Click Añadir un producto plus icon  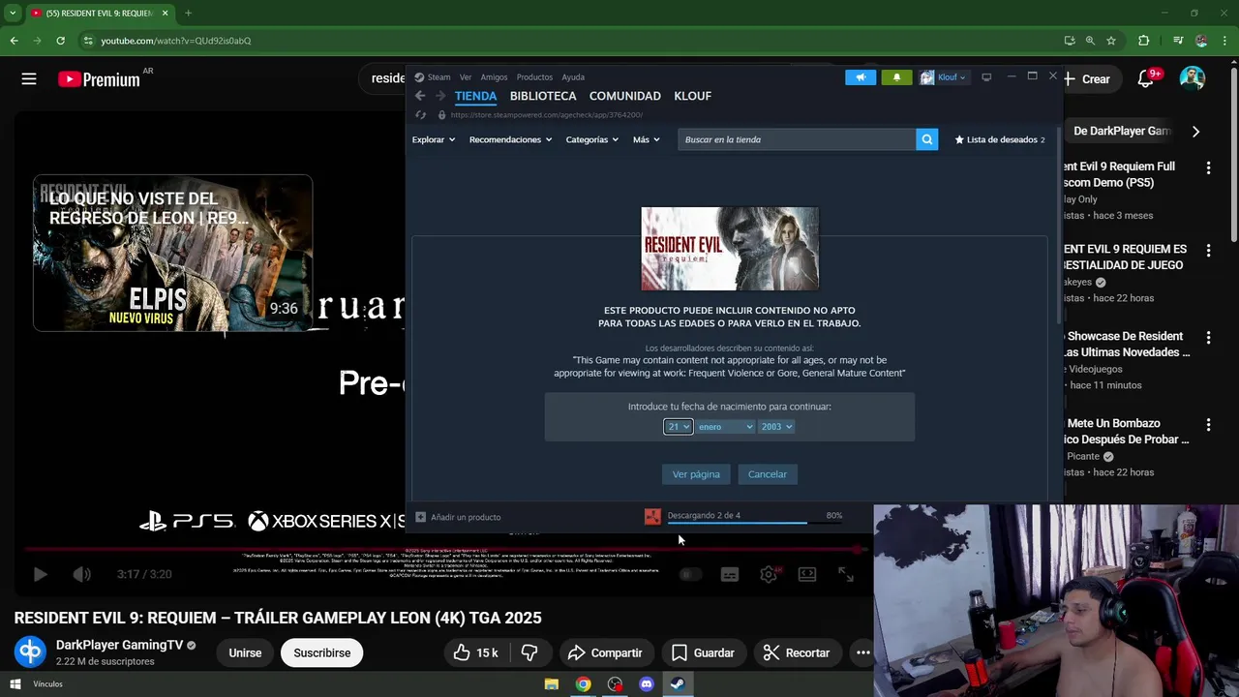coord(420,517)
